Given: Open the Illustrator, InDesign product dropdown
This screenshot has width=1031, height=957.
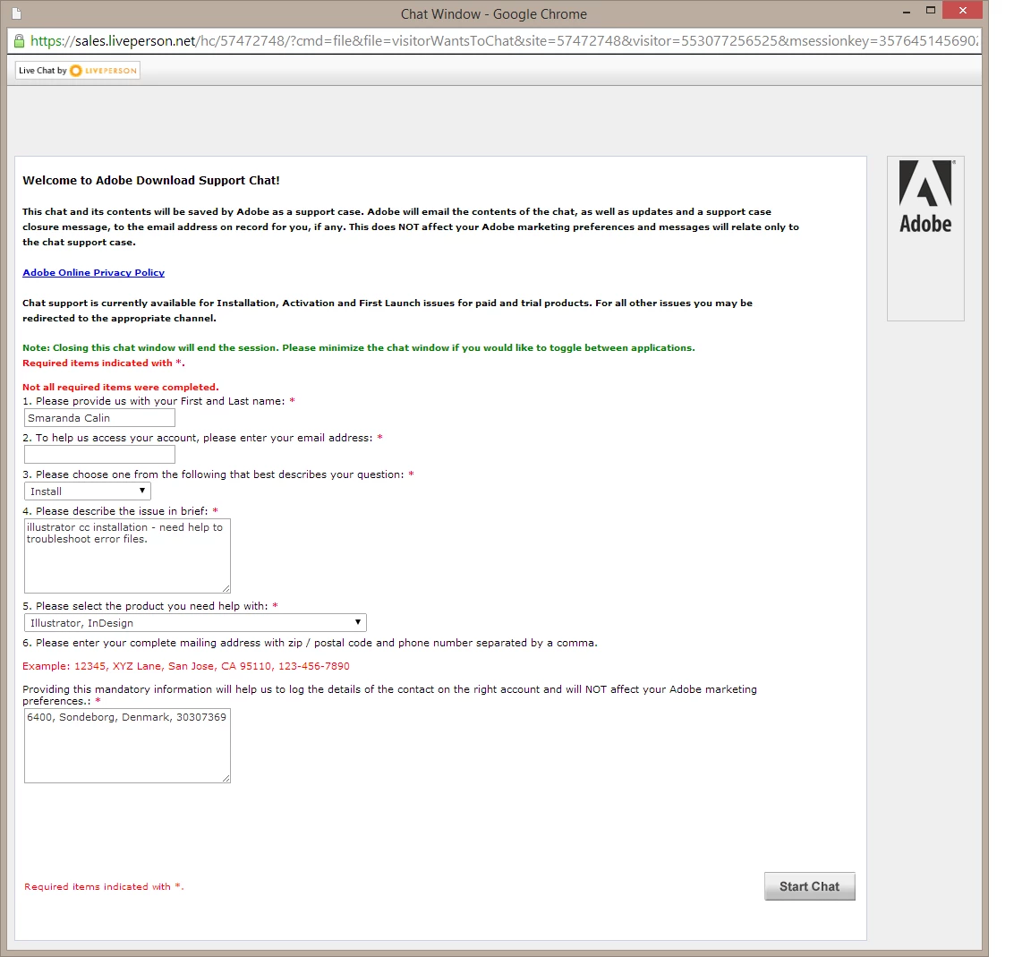Looking at the screenshot, I should (195, 623).
